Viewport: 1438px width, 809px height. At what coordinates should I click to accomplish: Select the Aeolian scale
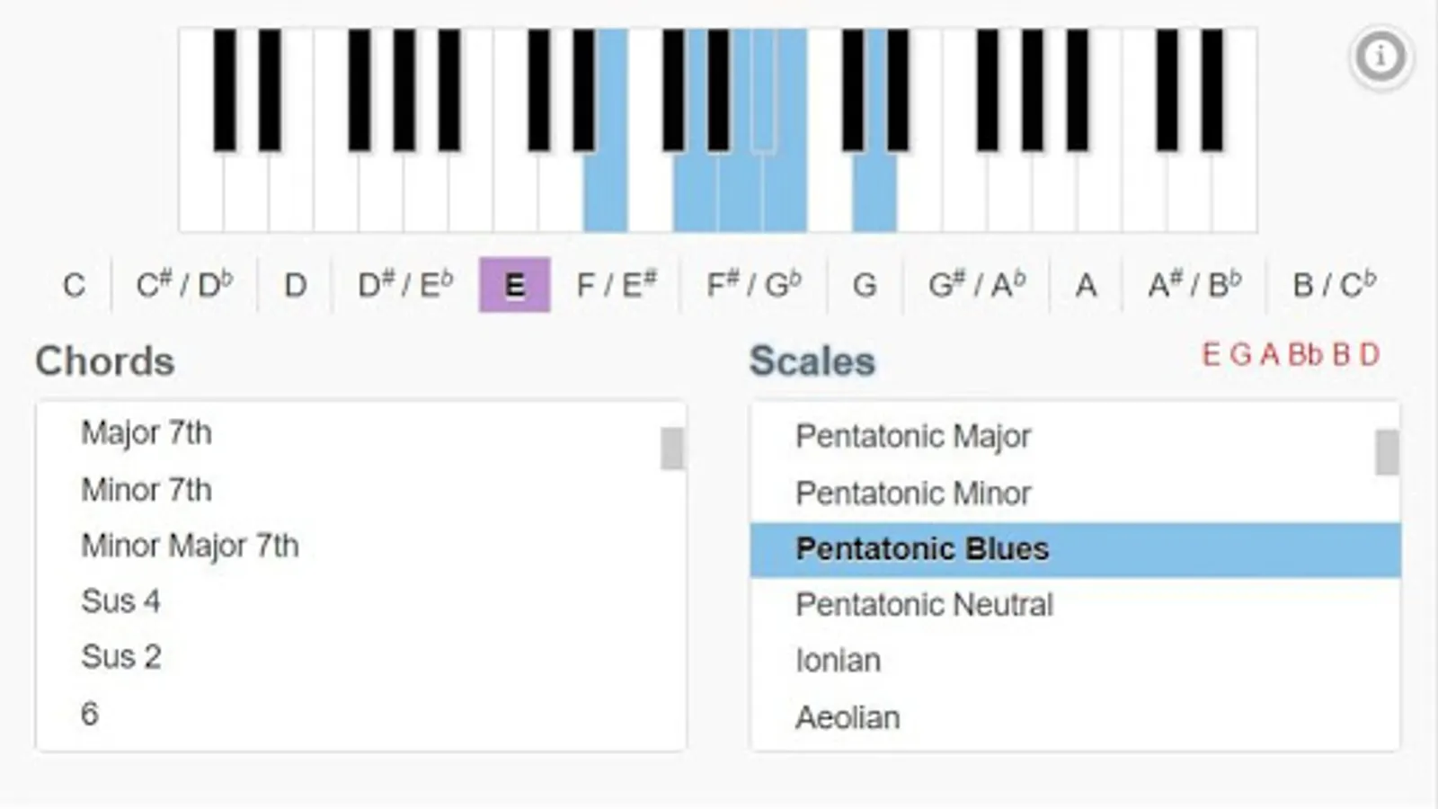[847, 718]
